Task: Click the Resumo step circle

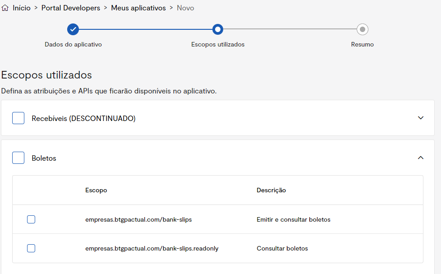Action: pyautogui.click(x=362, y=29)
